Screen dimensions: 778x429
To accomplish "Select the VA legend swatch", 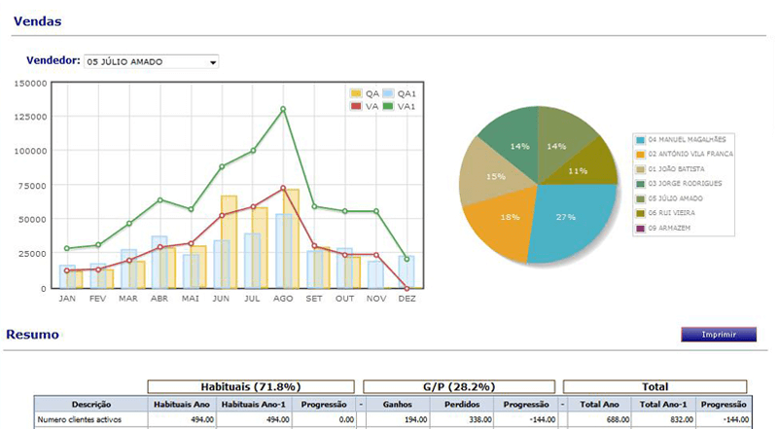I will 356,106.
